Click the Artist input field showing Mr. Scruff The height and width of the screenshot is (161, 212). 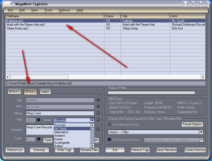[60, 107]
